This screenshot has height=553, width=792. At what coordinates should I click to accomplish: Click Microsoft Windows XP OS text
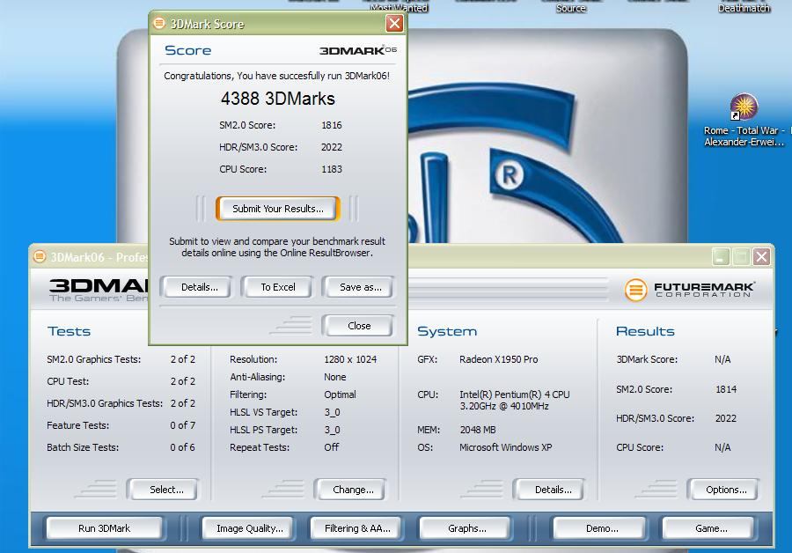(505, 447)
